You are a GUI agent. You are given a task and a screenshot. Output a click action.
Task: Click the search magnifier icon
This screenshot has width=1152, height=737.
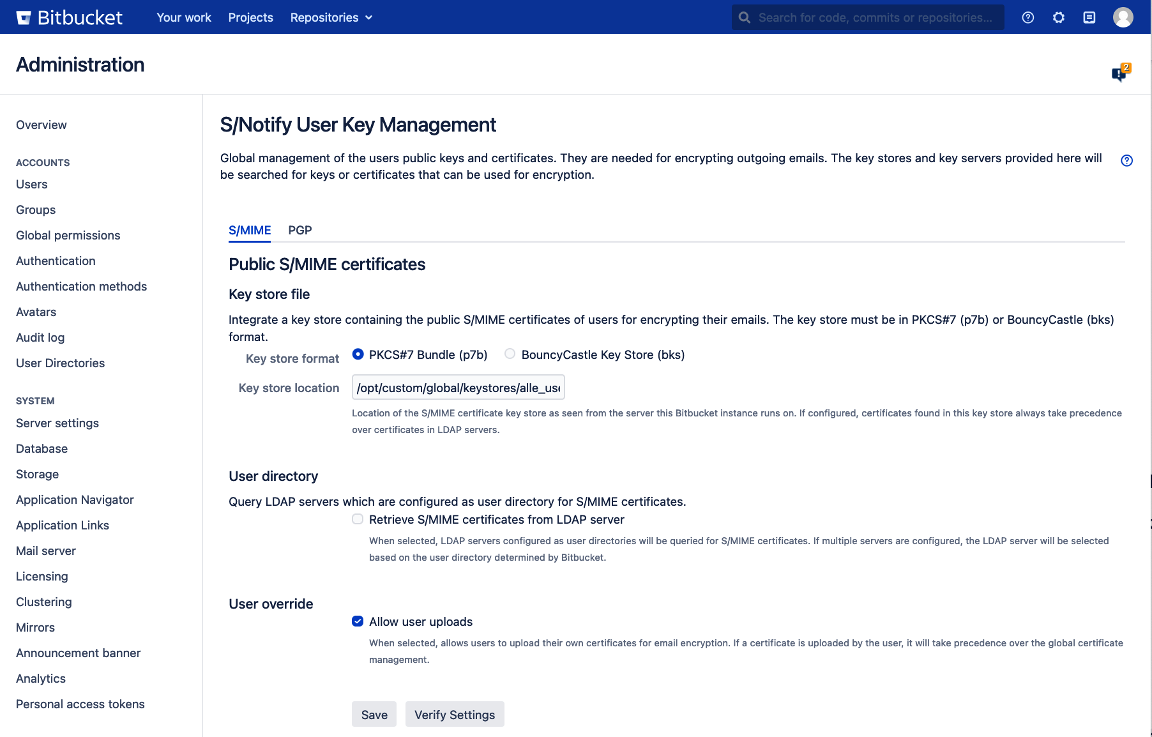tap(745, 17)
